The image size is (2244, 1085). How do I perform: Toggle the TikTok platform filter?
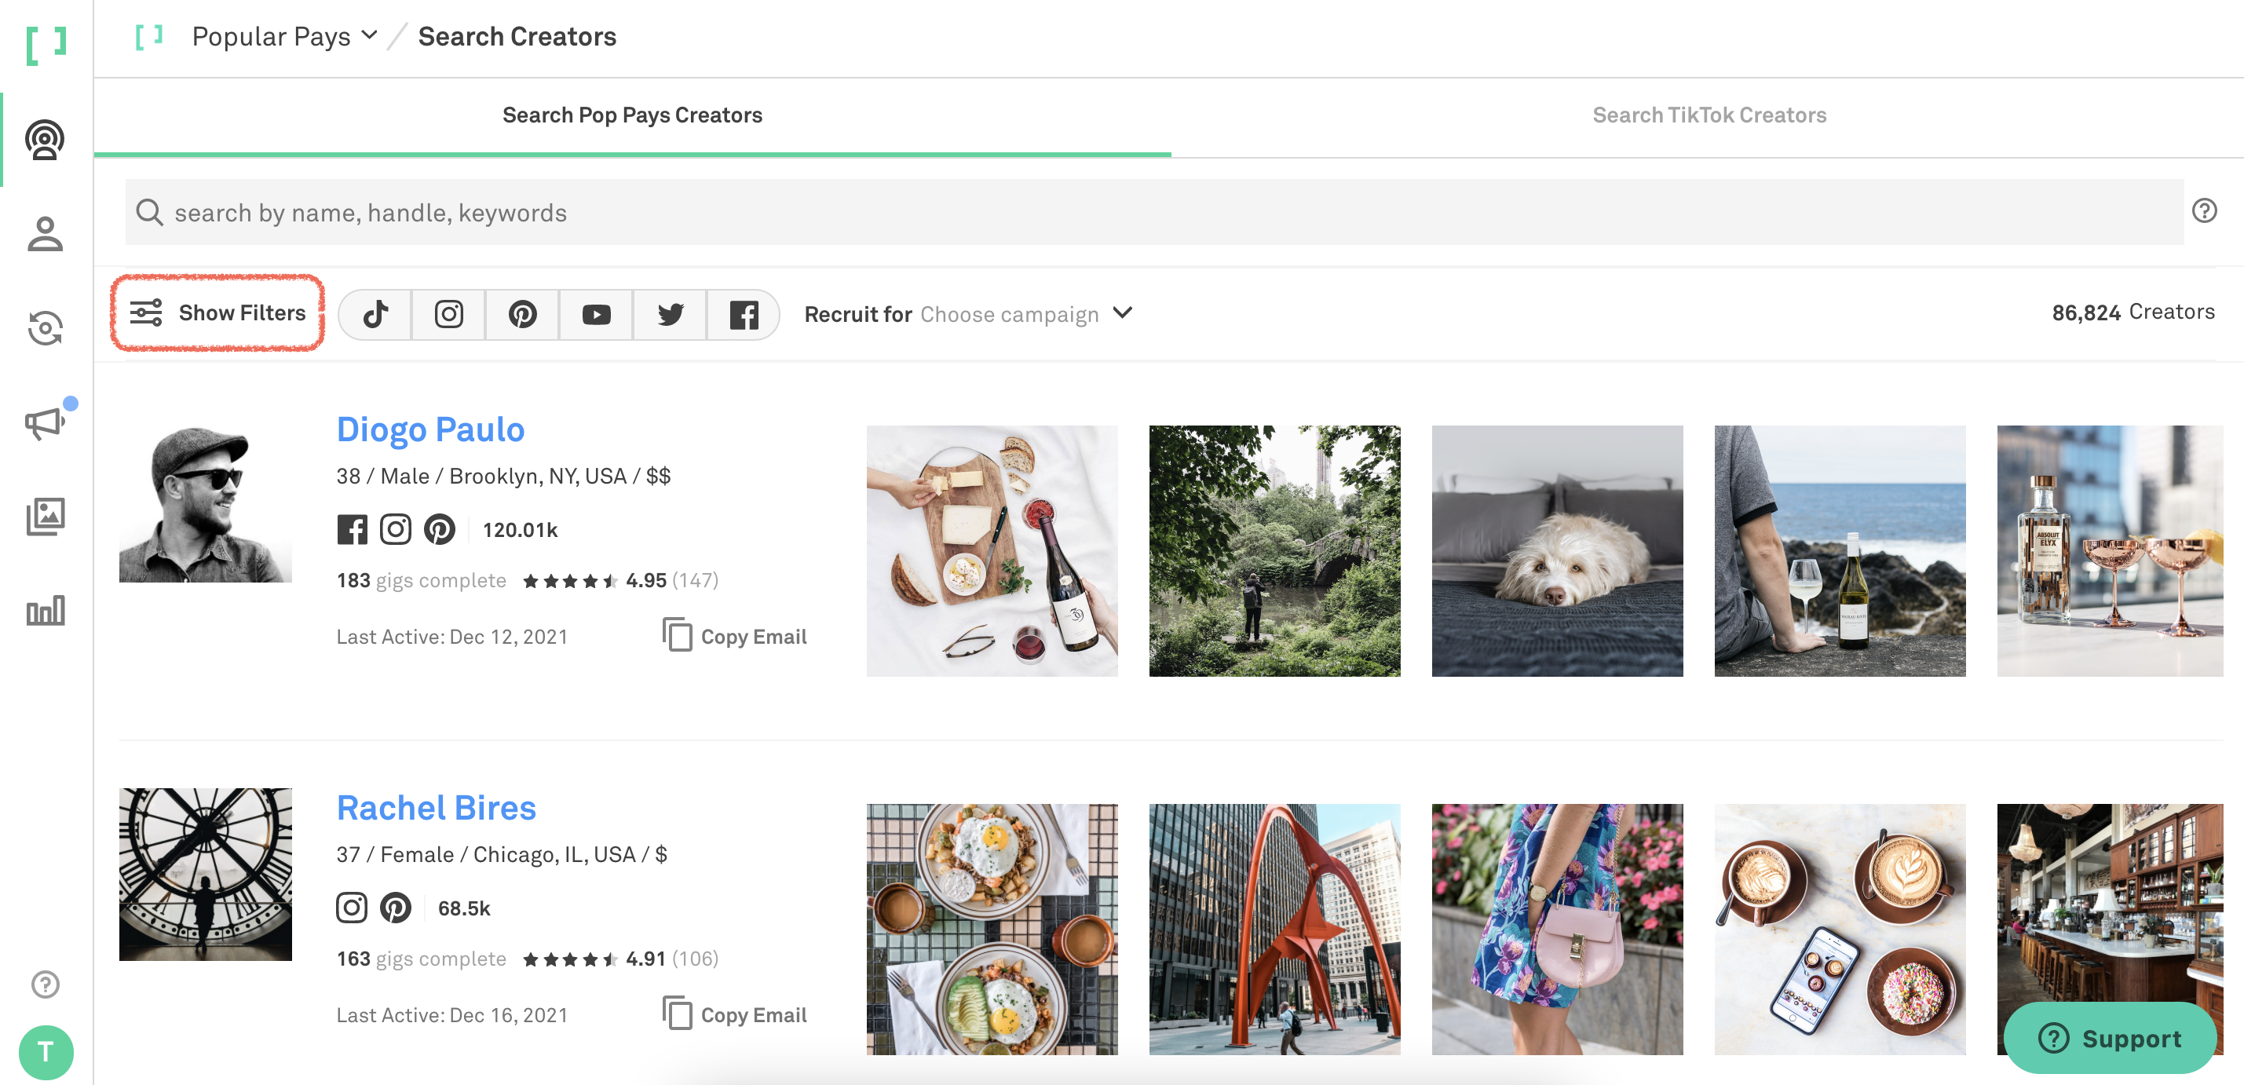tap(375, 314)
